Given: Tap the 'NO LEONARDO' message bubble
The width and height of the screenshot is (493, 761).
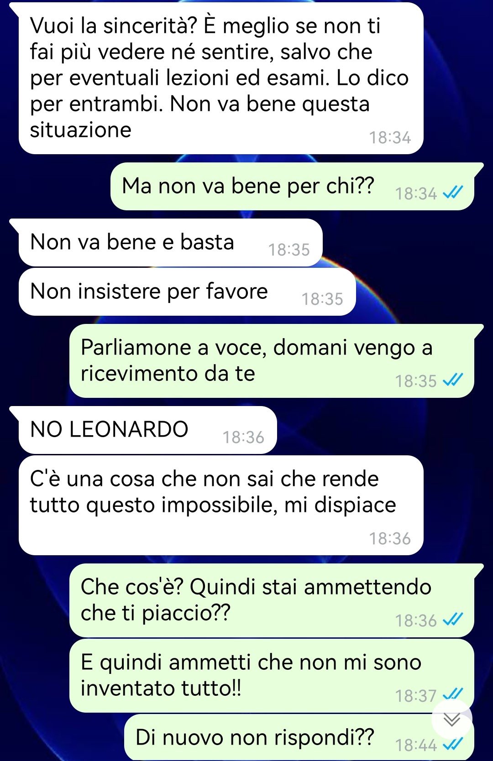Looking at the screenshot, I should coord(147,430).
